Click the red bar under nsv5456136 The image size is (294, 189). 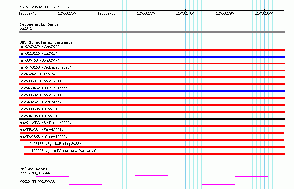coord(154,147)
